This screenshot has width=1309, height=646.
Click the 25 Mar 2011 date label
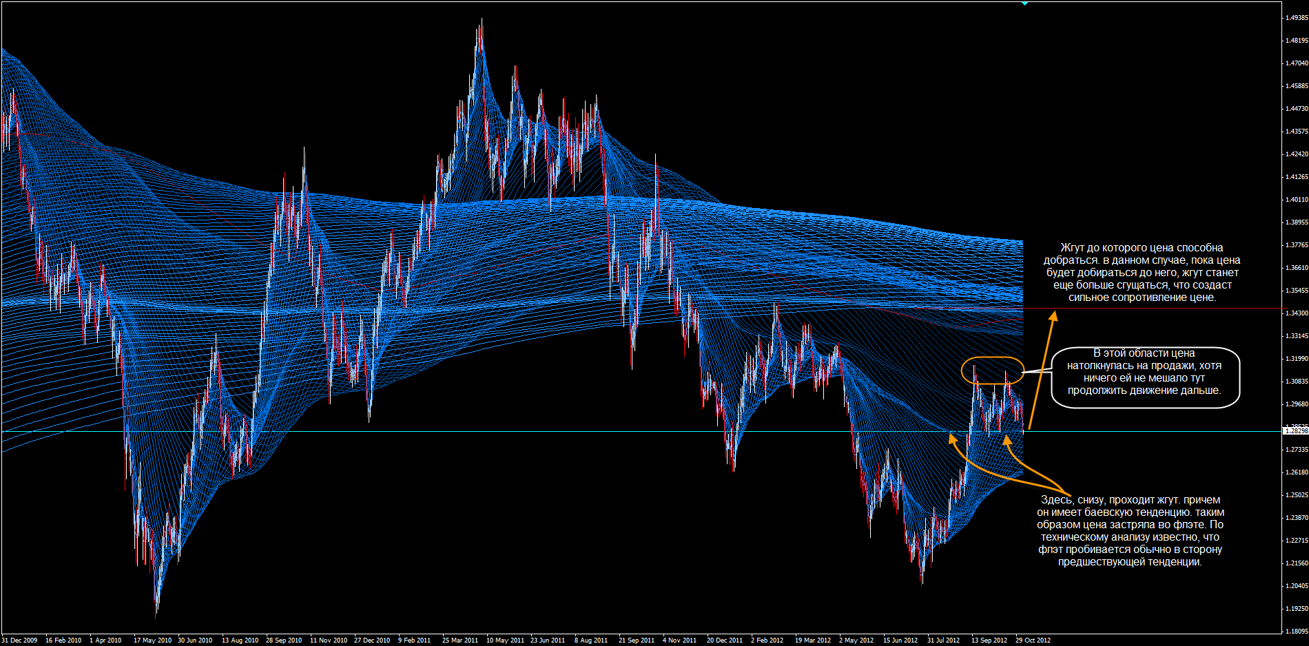(460, 640)
